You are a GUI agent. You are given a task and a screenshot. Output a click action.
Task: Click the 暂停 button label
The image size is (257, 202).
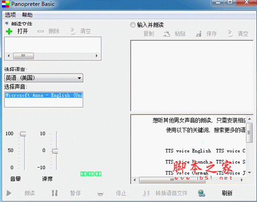point(75,193)
